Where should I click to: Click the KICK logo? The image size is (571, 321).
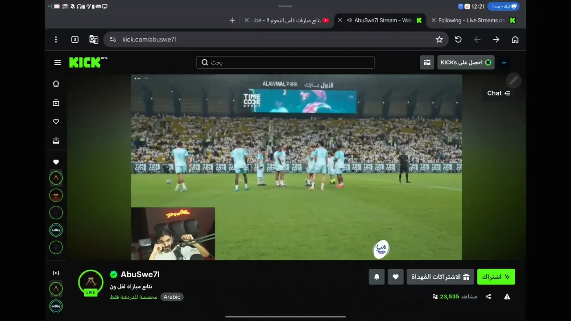click(x=88, y=62)
